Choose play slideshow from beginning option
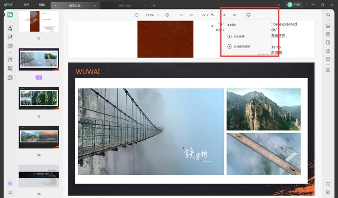338x198 pixels. pos(239,36)
